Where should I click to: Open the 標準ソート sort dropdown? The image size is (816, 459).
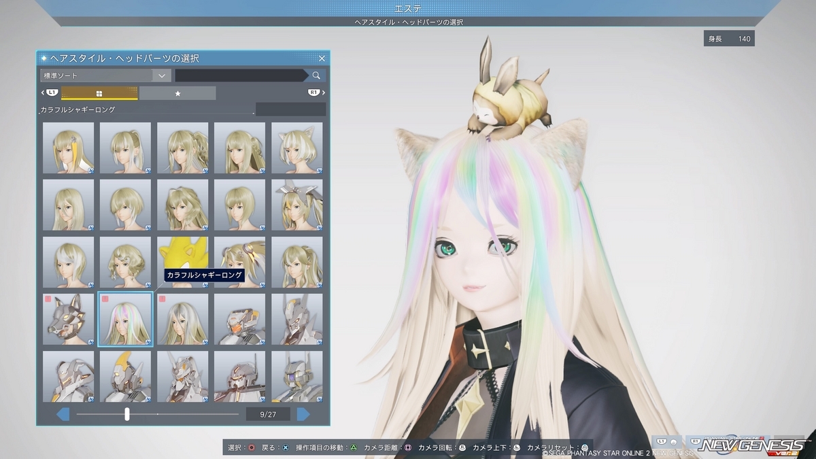[105, 75]
